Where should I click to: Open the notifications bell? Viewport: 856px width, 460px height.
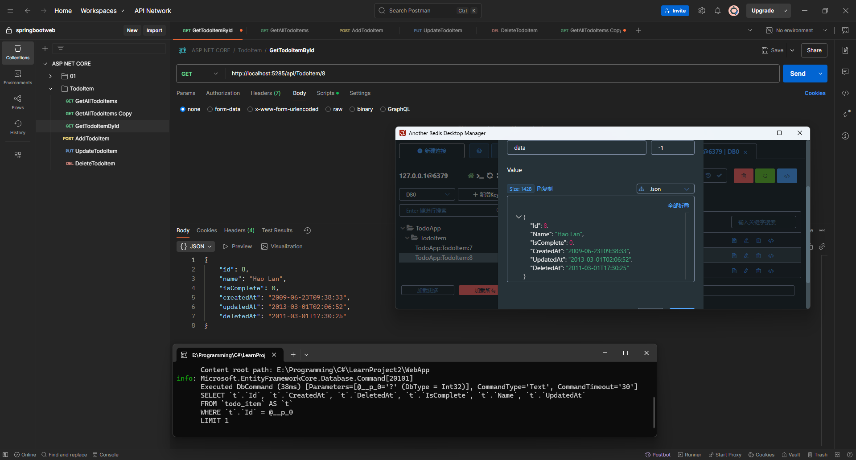717,11
